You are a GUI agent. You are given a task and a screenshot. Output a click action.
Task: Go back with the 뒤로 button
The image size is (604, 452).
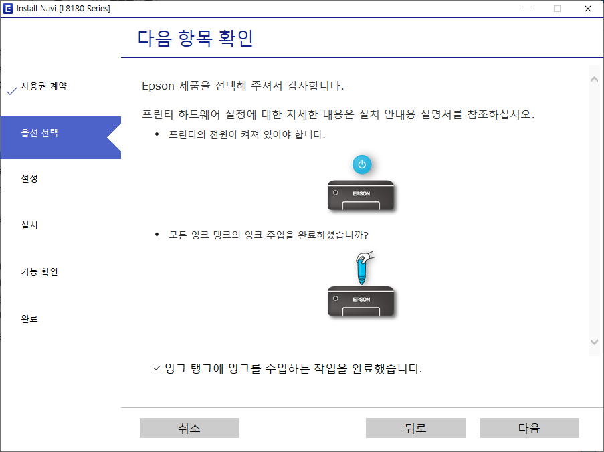(415, 428)
